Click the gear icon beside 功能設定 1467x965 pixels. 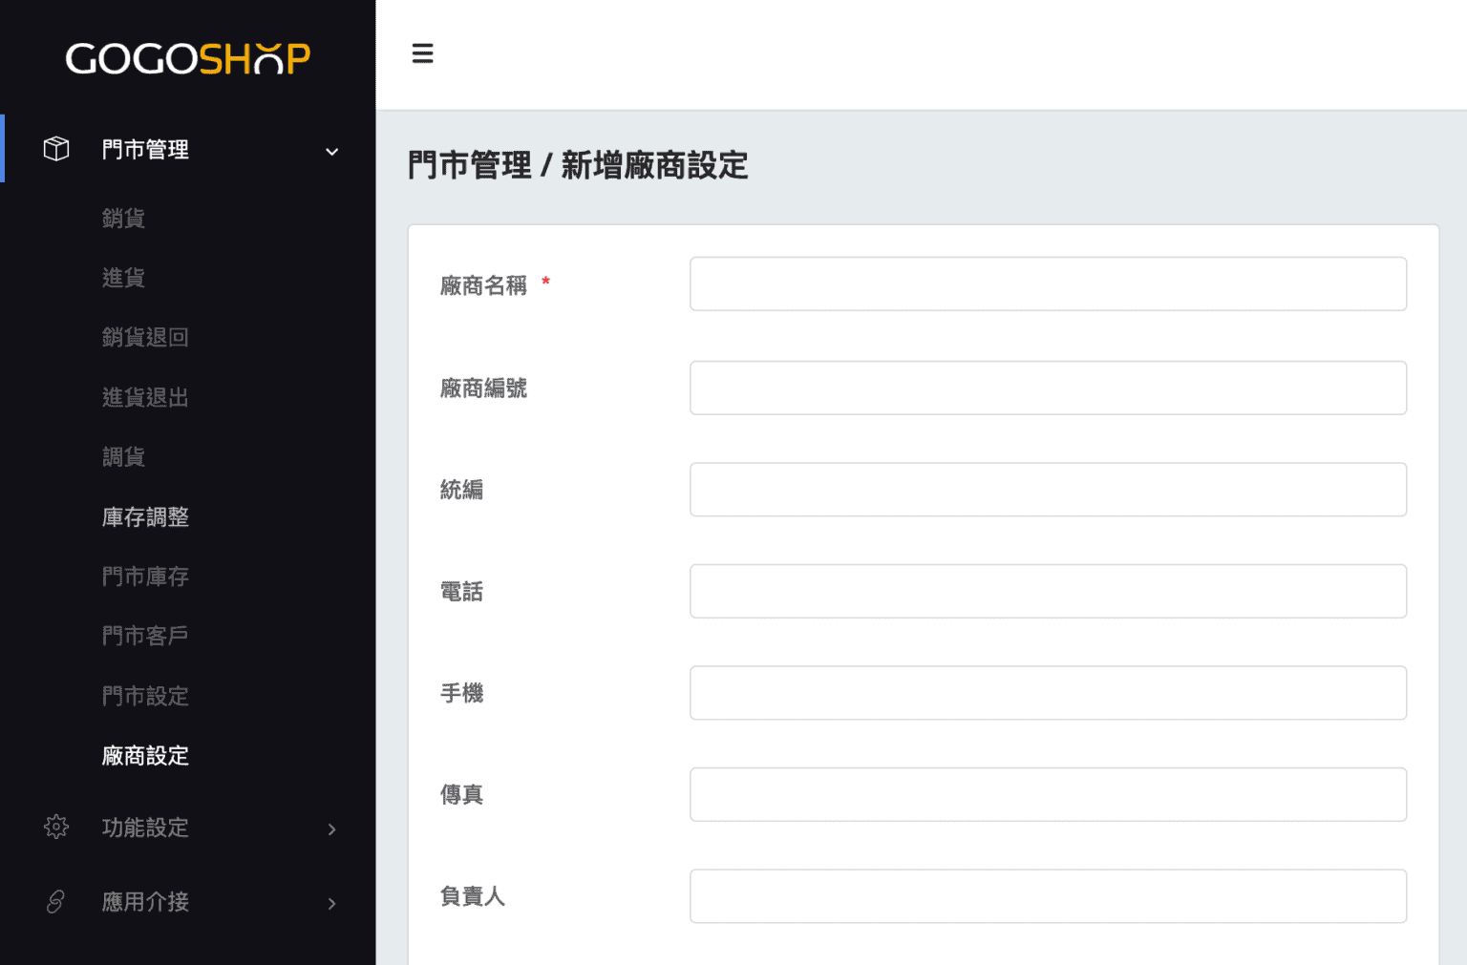(x=55, y=828)
